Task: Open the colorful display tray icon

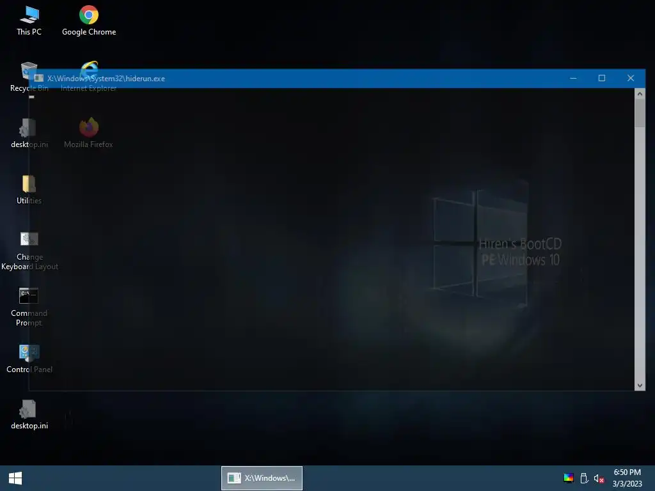Action: tap(569, 478)
